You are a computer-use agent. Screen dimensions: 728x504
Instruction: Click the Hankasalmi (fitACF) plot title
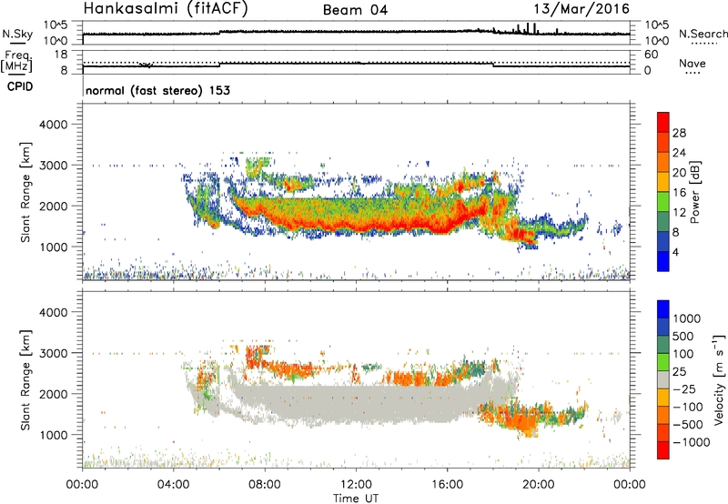pos(166,9)
